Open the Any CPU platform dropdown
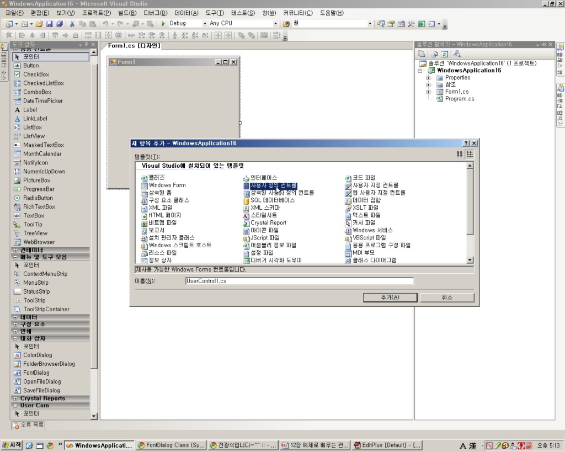The width and height of the screenshot is (565, 452). (x=275, y=23)
